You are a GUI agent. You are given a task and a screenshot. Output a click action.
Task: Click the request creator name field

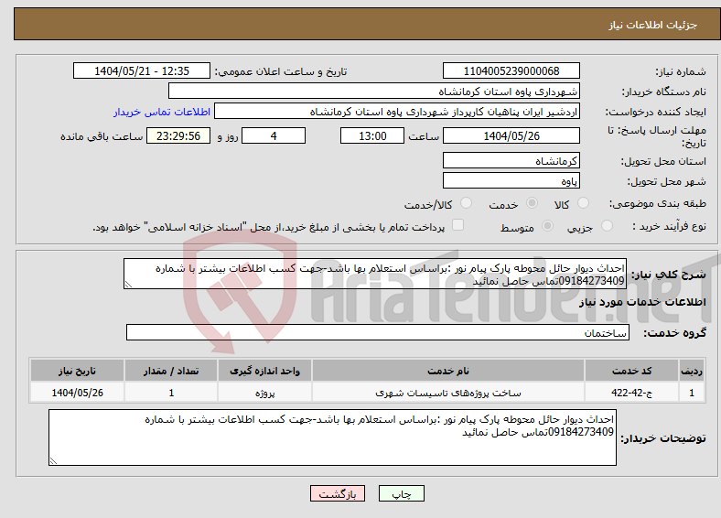(397, 112)
